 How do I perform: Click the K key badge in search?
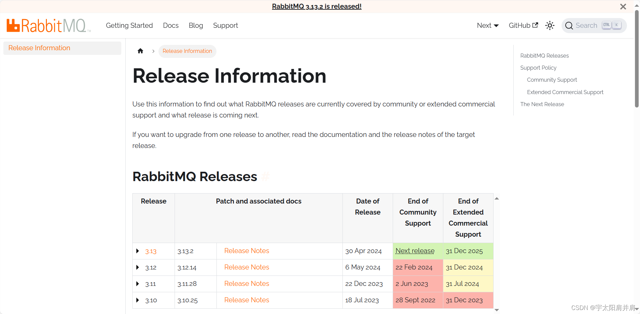tap(617, 25)
